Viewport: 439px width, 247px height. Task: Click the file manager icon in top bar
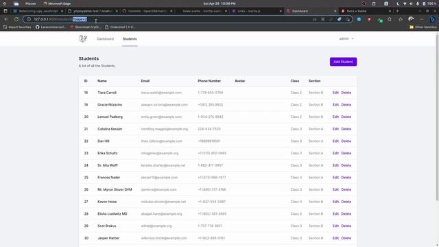click(x=16, y=3)
